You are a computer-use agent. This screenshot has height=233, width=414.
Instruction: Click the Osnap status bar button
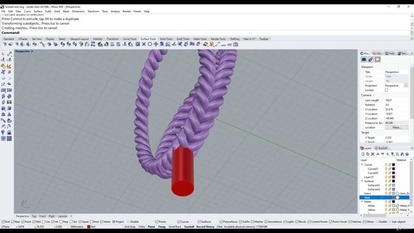(x=162, y=227)
